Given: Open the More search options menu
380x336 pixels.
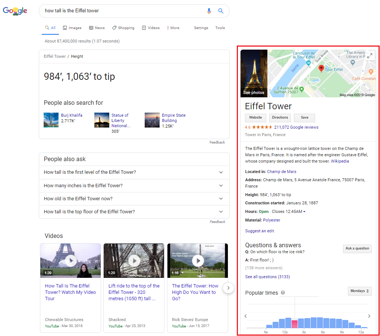Looking at the screenshot, I should 173,28.
